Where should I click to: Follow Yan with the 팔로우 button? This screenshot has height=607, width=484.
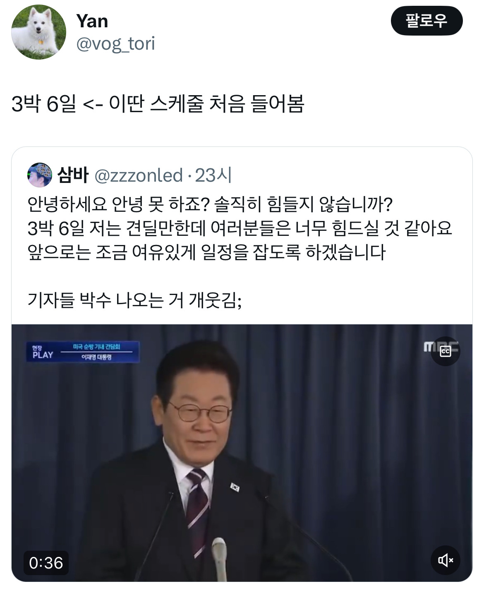tap(426, 21)
